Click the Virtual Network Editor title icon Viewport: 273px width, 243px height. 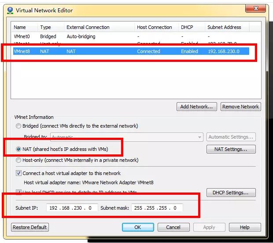coord(10,10)
